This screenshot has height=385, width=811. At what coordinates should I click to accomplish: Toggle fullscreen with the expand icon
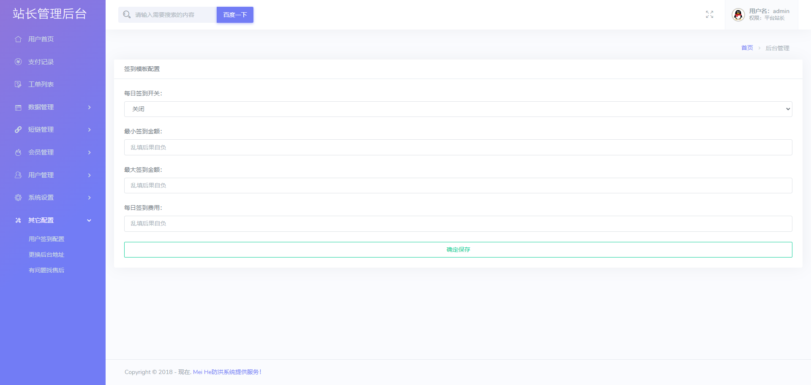[x=710, y=15]
